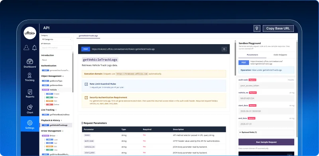Click the Sandbox Playground title
Screen dimensions: 319x156
coord(250,43)
